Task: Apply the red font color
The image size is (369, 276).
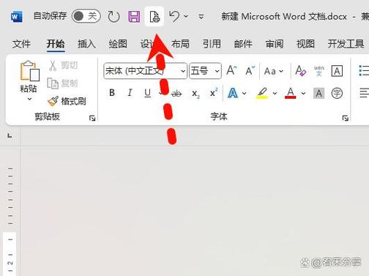Action: click(x=291, y=93)
